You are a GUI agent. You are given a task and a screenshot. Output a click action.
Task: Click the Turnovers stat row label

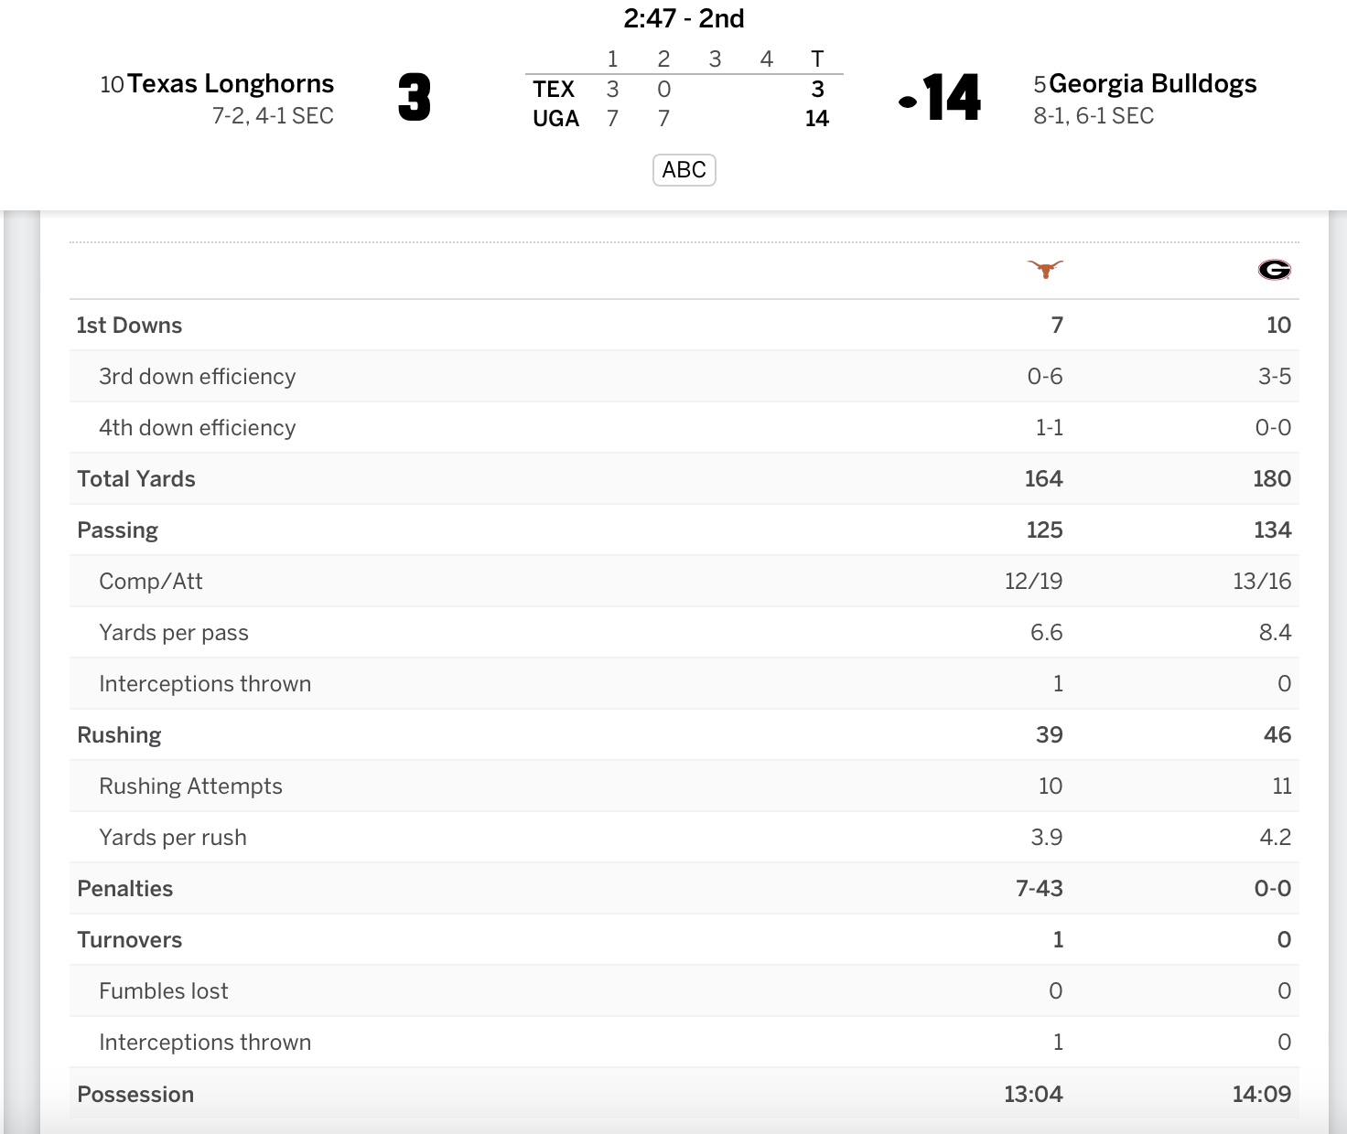pos(130,940)
